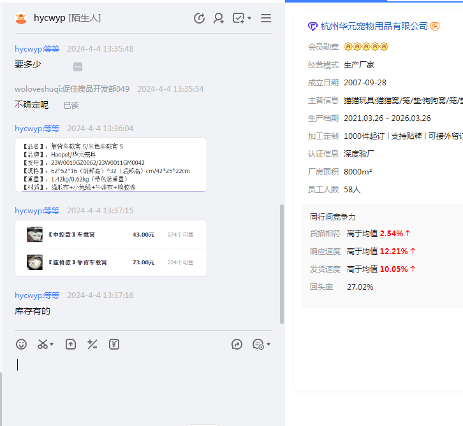Expand the scissors screenshot dropdown arrow
The width and height of the screenshot is (463, 426).
coord(52,344)
